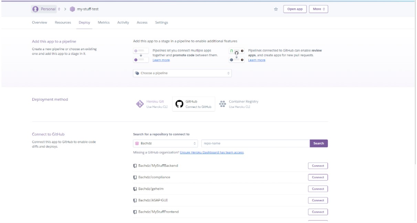Open the Access tab
Viewport: 417px width, 223px height.
tap(142, 23)
